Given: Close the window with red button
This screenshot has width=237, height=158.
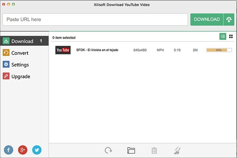Looking at the screenshot, I should pyautogui.click(x=4, y=4).
